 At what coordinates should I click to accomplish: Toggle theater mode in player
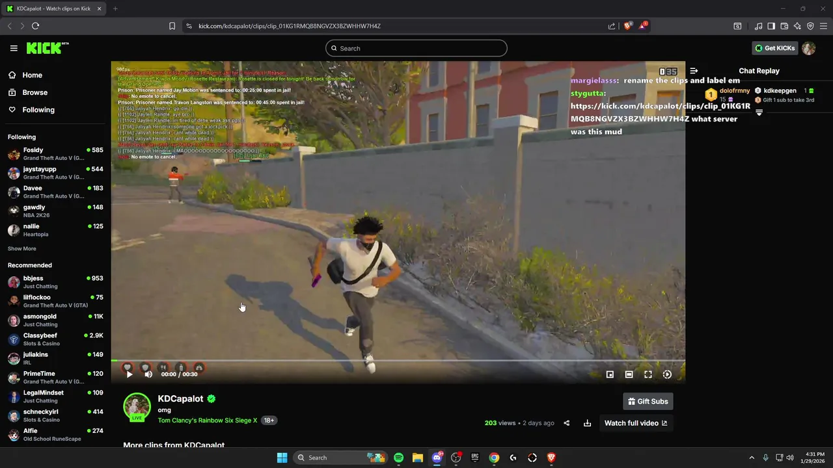pos(629,374)
